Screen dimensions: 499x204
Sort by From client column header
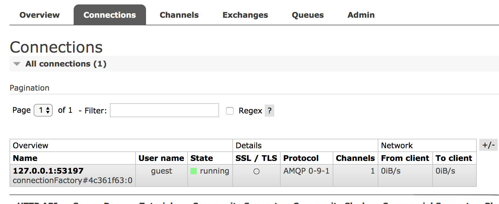point(405,158)
